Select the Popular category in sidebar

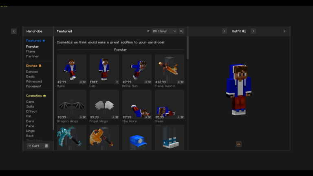[x=33, y=46]
